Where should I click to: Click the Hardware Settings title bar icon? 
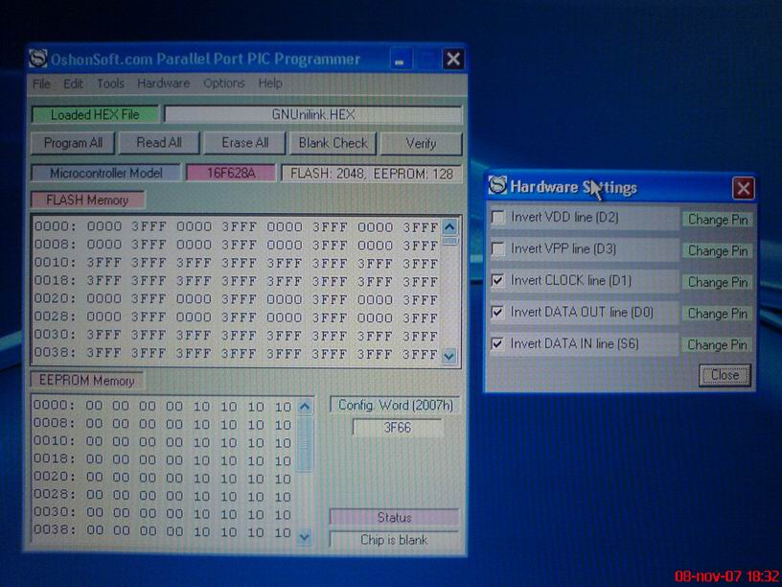[497, 185]
